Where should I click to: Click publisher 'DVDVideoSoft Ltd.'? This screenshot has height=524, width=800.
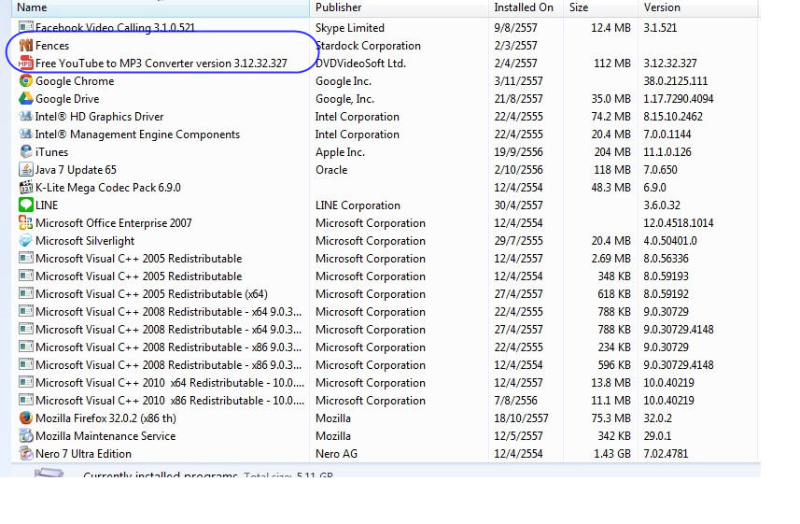(x=360, y=64)
